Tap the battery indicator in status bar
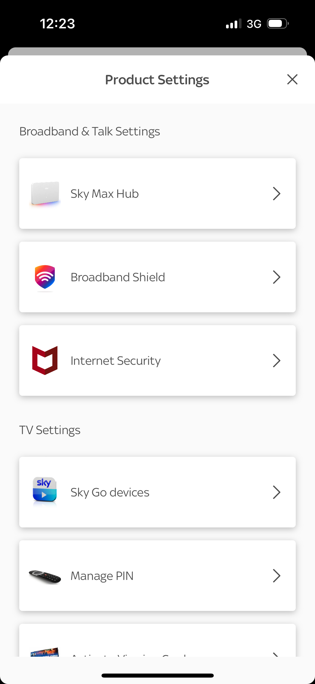 click(x=278, y=24)
